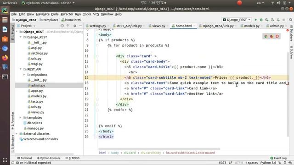294x165 pixels.
Task: Open the SciView side tool window
Action: [292, 52]
